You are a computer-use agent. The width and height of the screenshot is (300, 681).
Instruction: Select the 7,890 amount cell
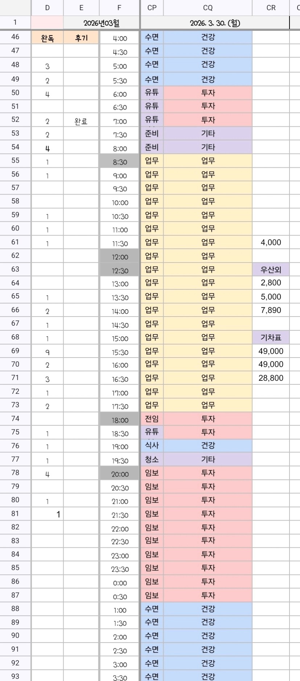click(271, 310)
